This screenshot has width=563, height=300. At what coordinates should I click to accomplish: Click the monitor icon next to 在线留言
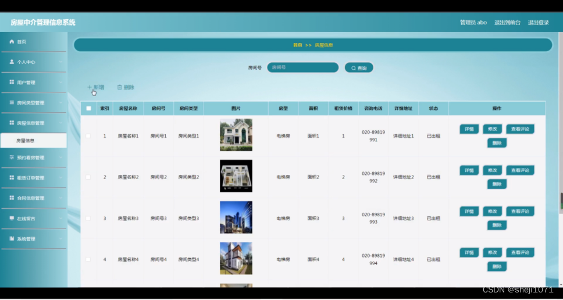pyautogui.click(x=12, y=218)
